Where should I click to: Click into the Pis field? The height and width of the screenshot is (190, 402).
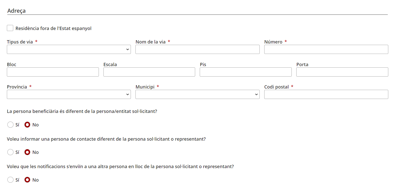pyautogui.click(x=246, y=72)
